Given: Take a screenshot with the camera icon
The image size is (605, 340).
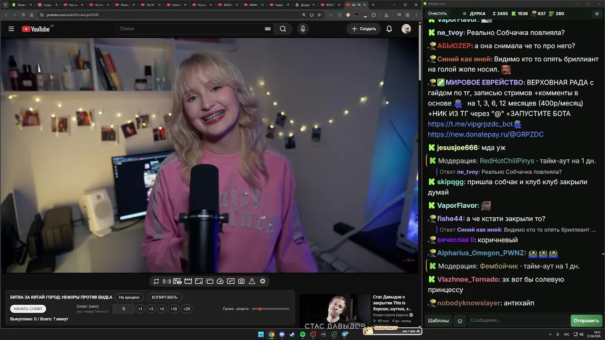Looking at the screenshot, I should 242,281.
